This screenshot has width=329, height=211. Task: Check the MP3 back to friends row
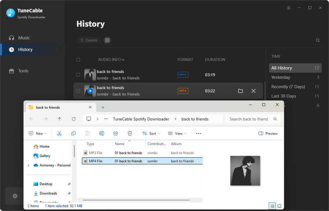click(78, 75)
